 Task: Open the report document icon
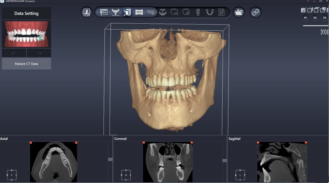pos(221,12)
